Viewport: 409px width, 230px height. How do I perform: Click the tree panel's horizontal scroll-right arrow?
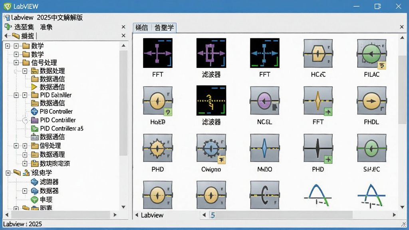click(115, 215)
